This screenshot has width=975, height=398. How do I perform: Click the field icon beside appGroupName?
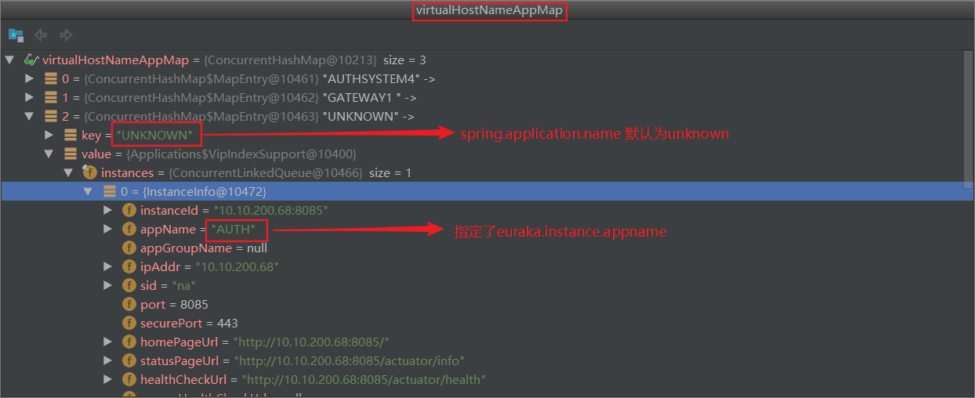pyautogui.click(x=129, y=248)
